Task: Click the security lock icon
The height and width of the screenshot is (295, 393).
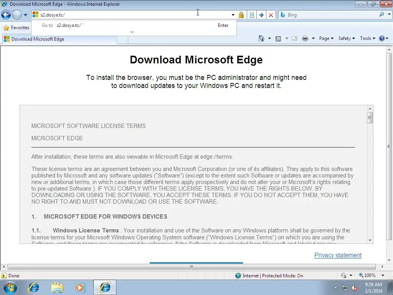Action: point(241,15)
